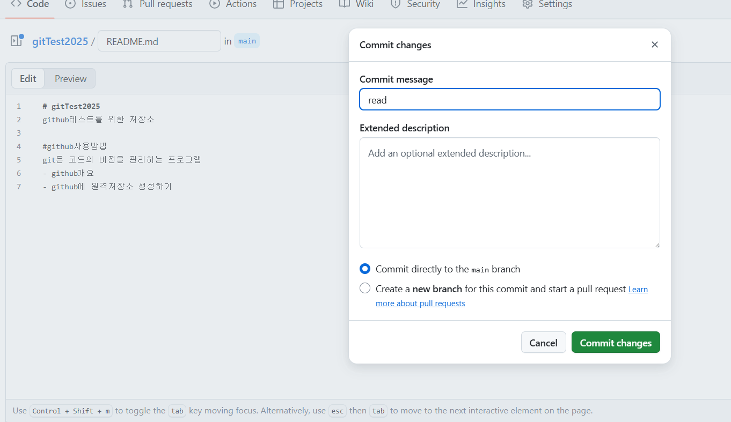Click the main branch label
The width and height of the screenshot is (731, 422).
[247, 41]
